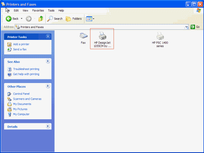This screenshot has width=204, height=153.
Task: Click the Send a fax link
Action: tap(20, 49)
